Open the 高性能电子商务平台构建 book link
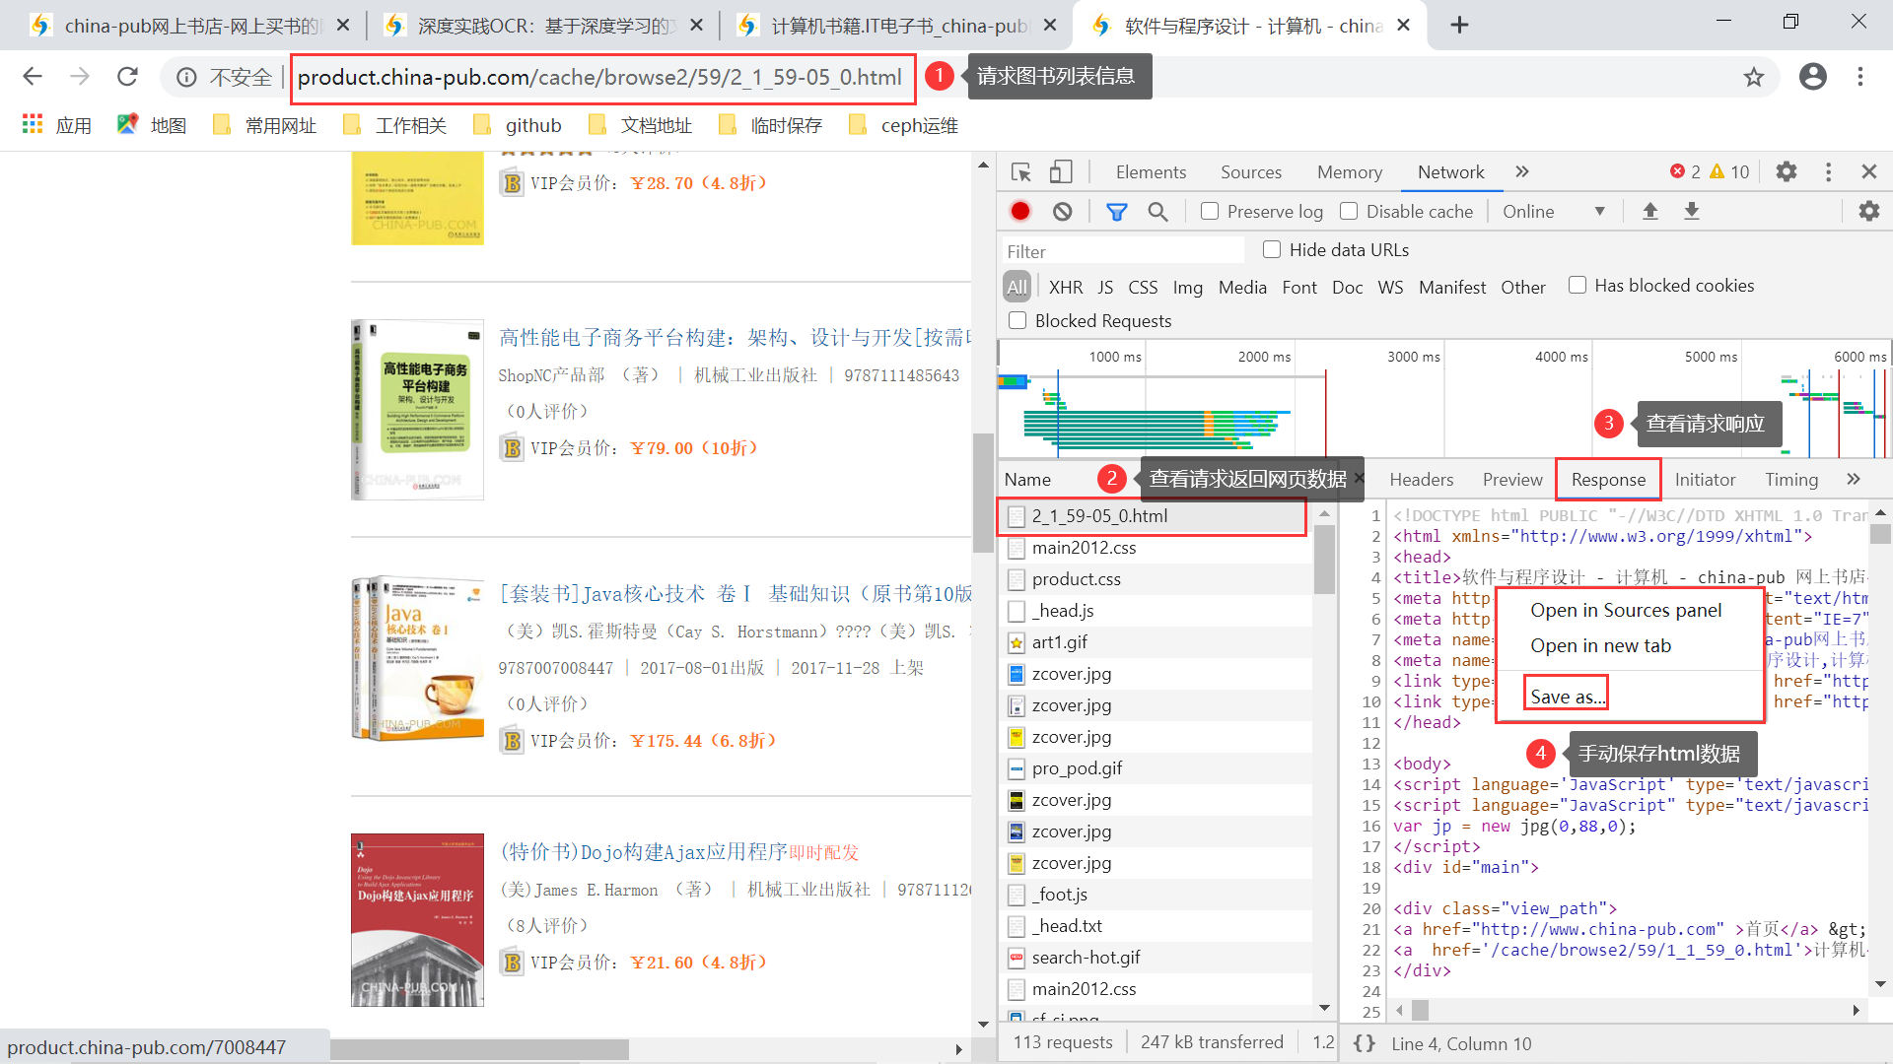Viewport: 1893px width, 1064px height. click(x=735, y=338)
